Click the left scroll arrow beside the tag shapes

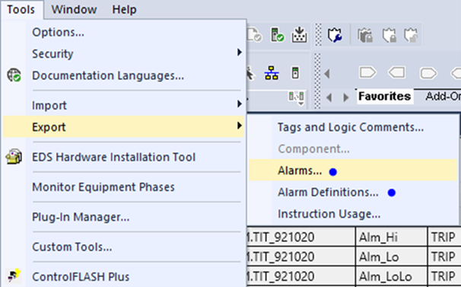click(x=327, y=73)
